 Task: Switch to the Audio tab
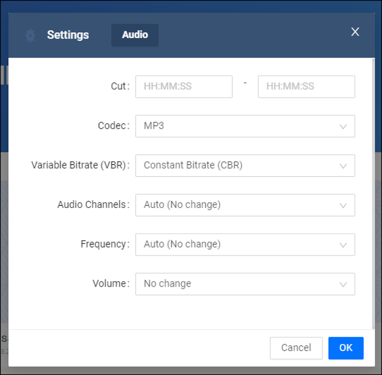point(135,35)
